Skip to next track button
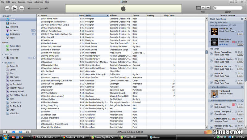The width and height of the screenshot is (247, 140). [22, 8]
